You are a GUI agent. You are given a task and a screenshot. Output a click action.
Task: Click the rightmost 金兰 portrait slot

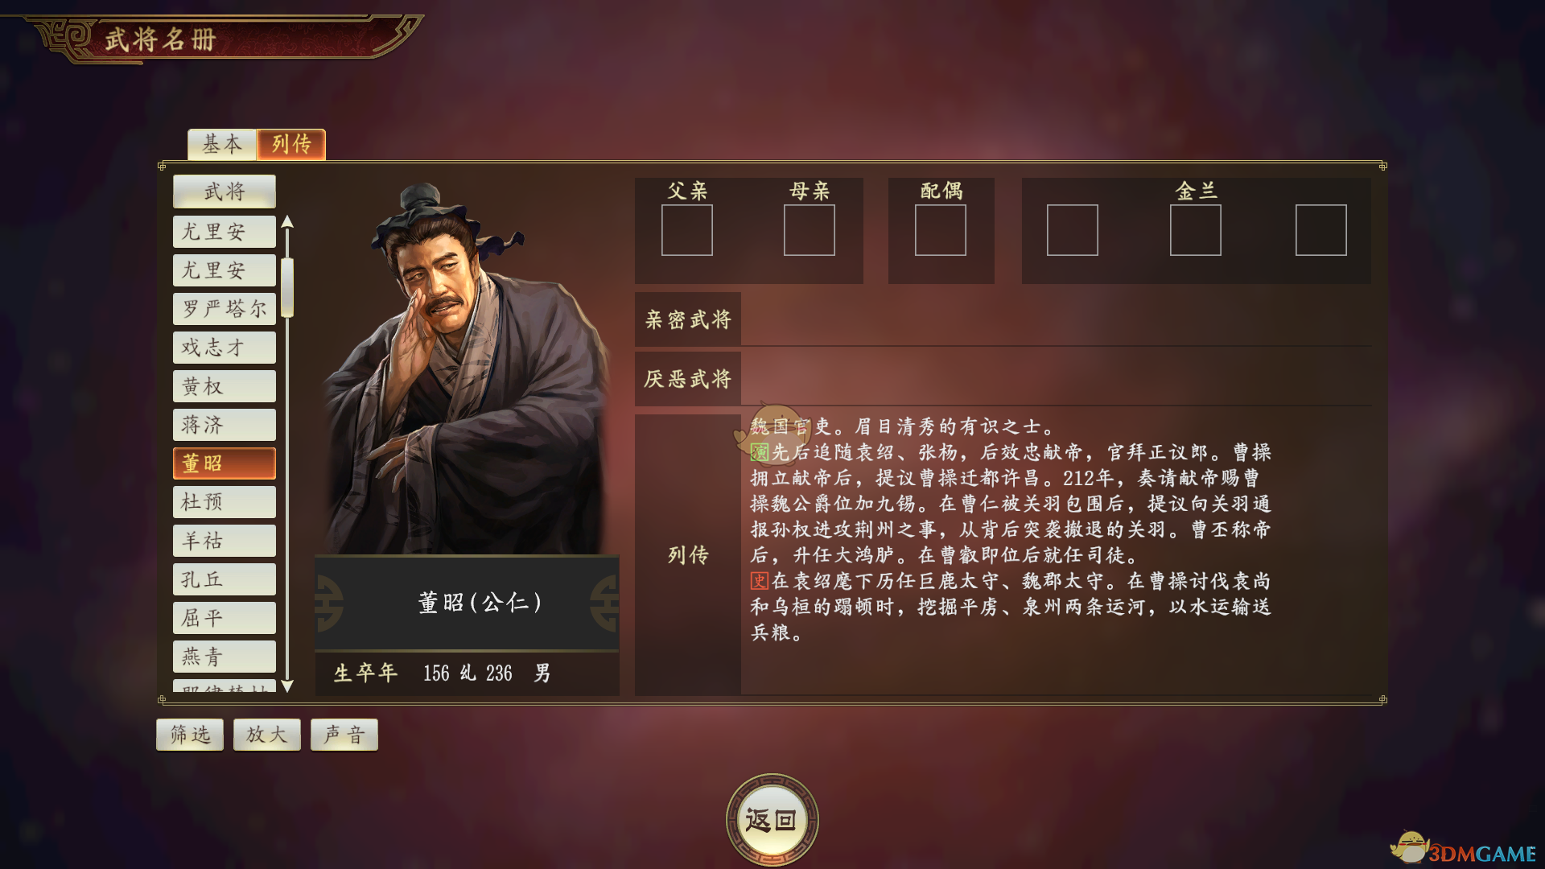(1321, 230)
